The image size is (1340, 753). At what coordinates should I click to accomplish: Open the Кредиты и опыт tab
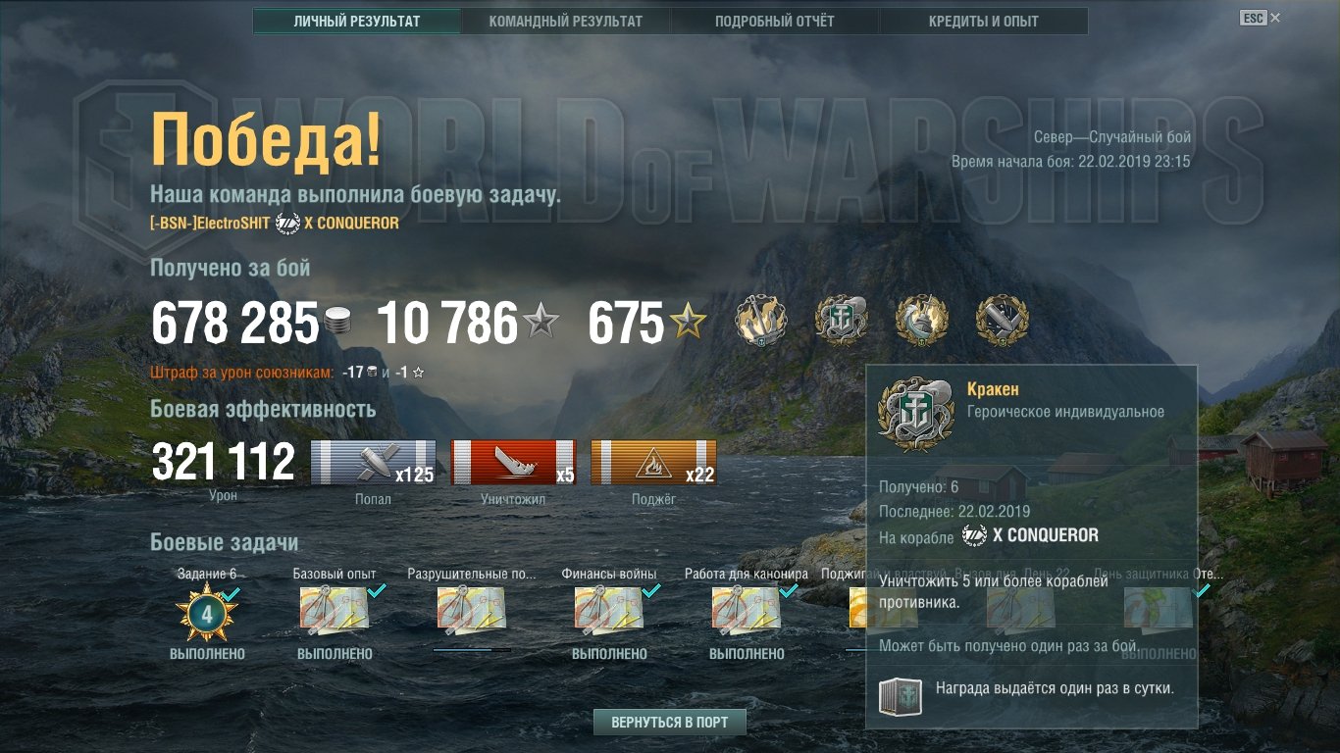984,21
